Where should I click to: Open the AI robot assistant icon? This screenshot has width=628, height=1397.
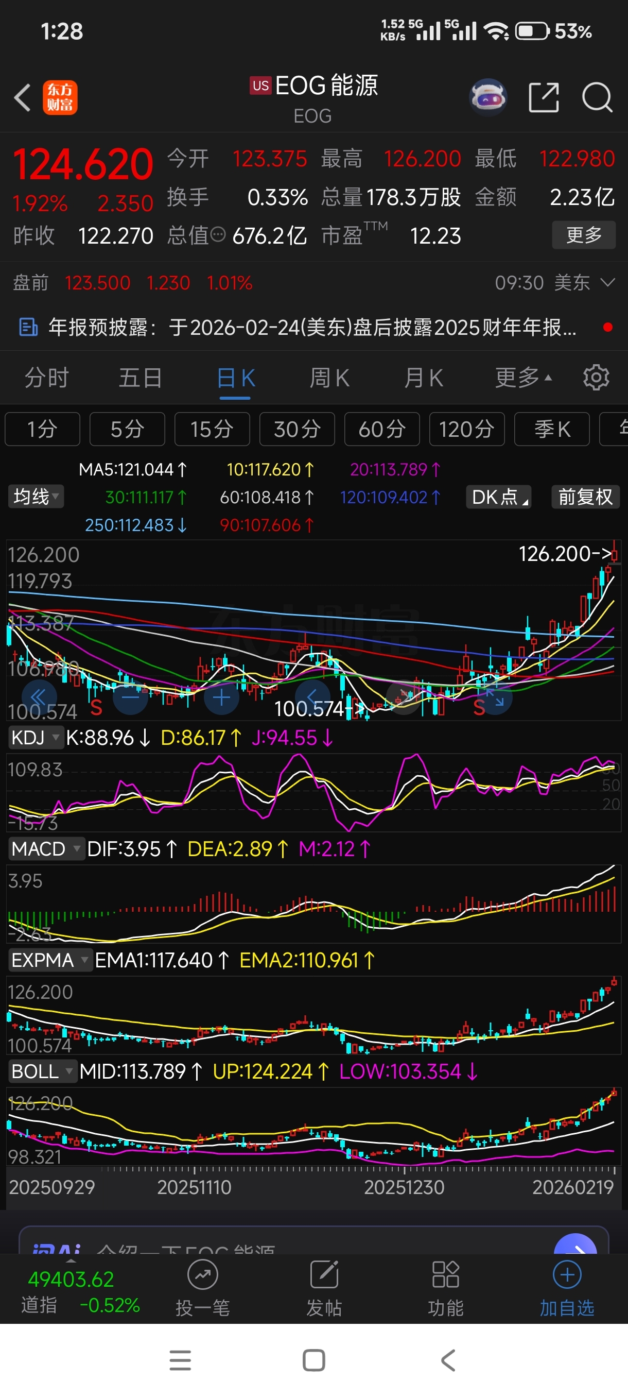487,98
